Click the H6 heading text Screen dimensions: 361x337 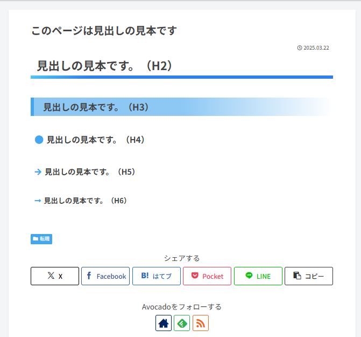click(86, 201)
